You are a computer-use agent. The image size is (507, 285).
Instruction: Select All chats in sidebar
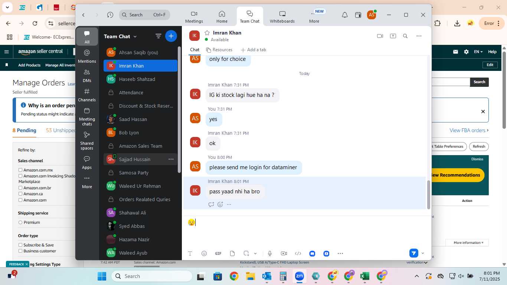(x=87, y=37)
